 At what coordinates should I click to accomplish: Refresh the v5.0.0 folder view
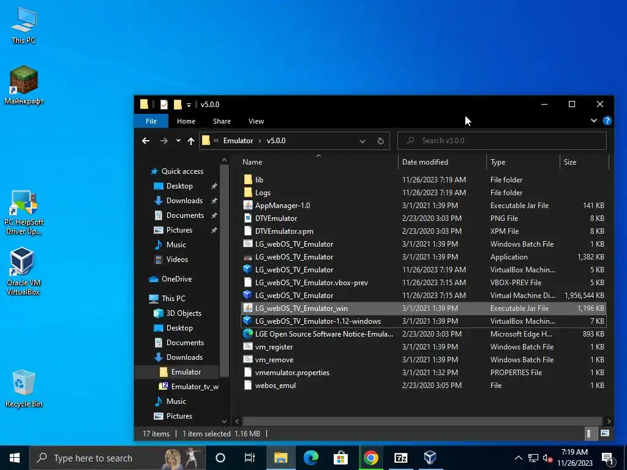(381, 141)
